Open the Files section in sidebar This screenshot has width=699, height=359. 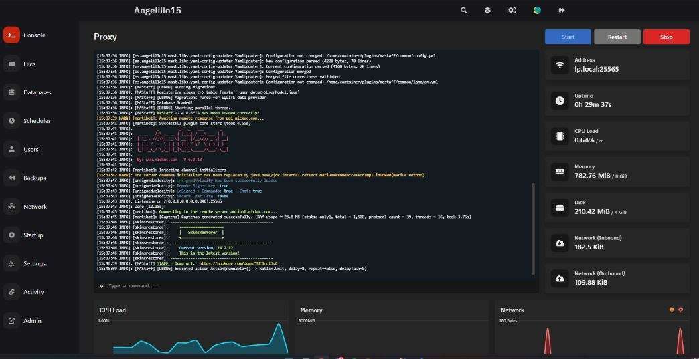pos(11,64)
